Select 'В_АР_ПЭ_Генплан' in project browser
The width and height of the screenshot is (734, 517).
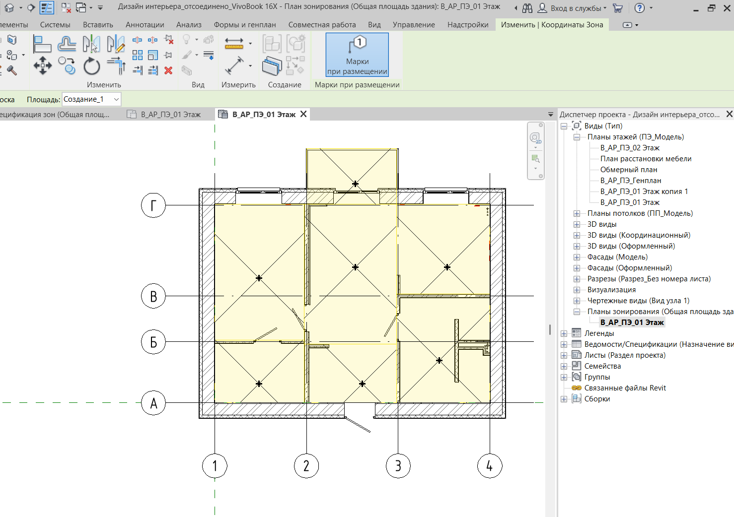pos(631,181)
